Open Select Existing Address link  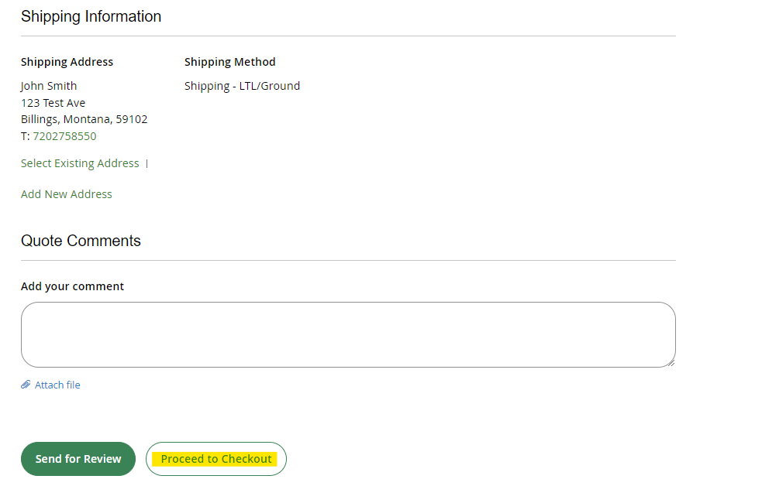pyautogui.click(x=80, y=163)
